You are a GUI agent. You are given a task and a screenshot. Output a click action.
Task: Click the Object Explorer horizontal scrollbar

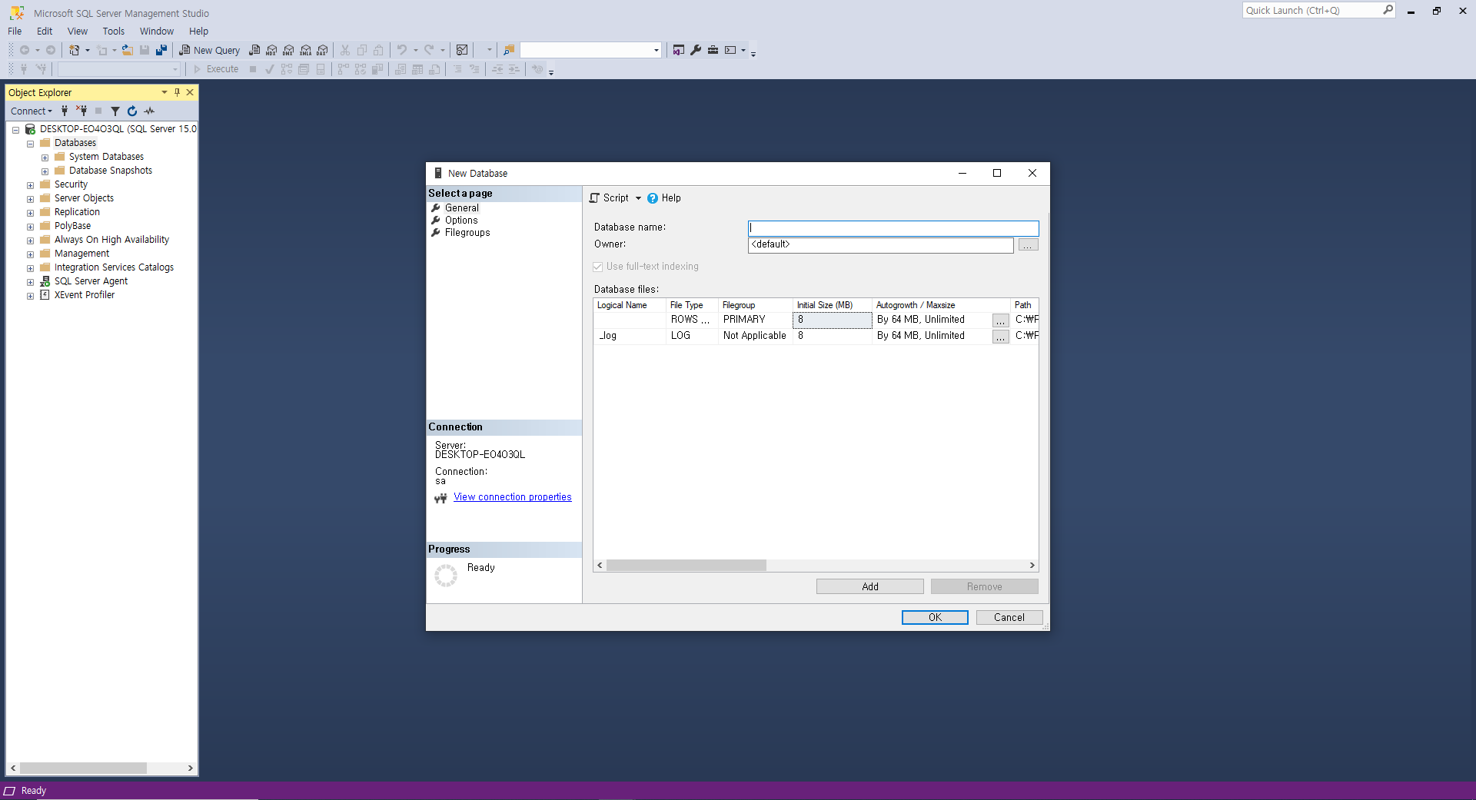coord(101,768)
